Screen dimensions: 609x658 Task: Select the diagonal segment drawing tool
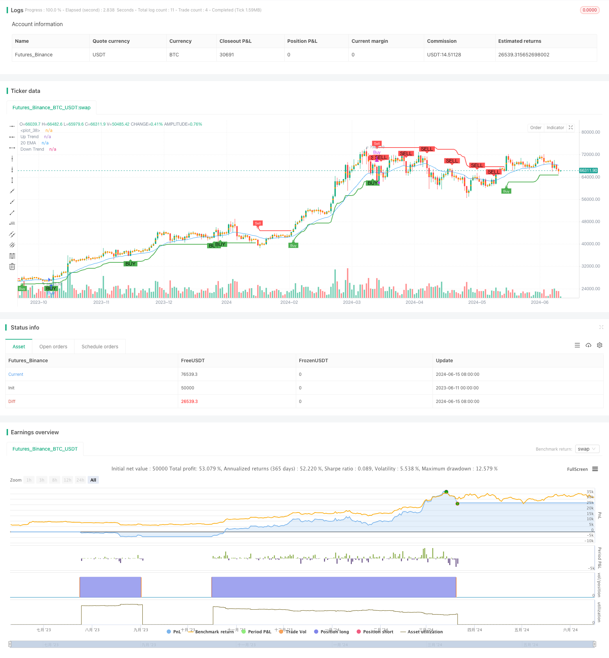point(12,213)
